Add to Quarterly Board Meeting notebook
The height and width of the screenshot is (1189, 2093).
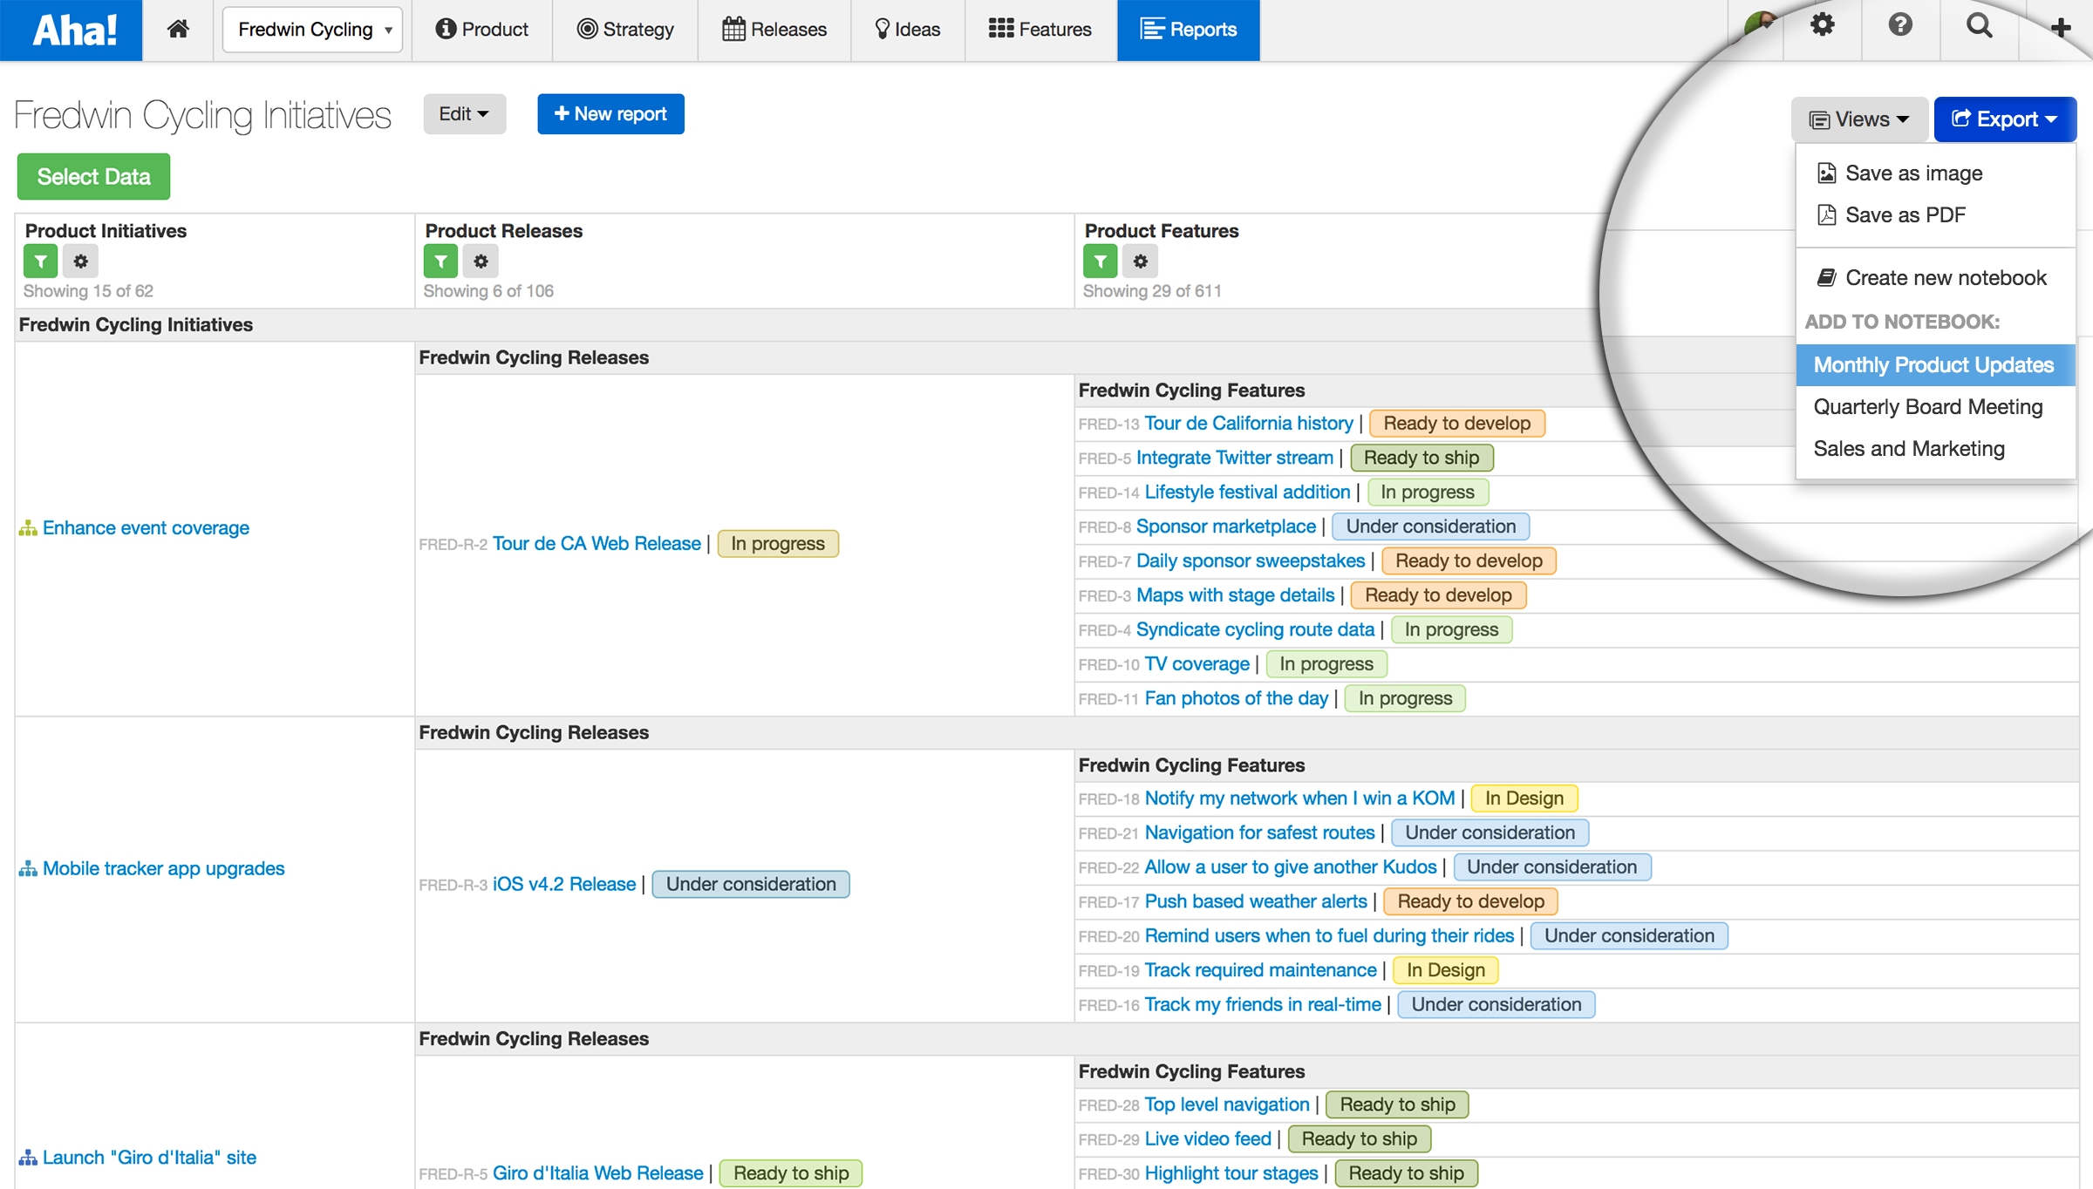pos(1935,407)
